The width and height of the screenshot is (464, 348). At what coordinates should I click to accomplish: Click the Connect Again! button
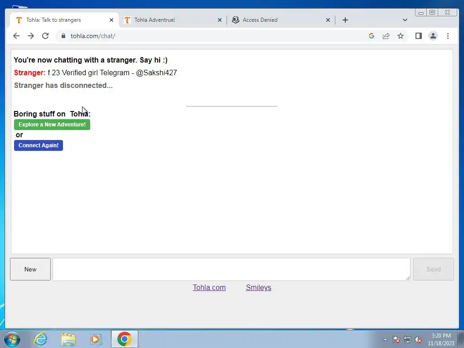(39, 145)
